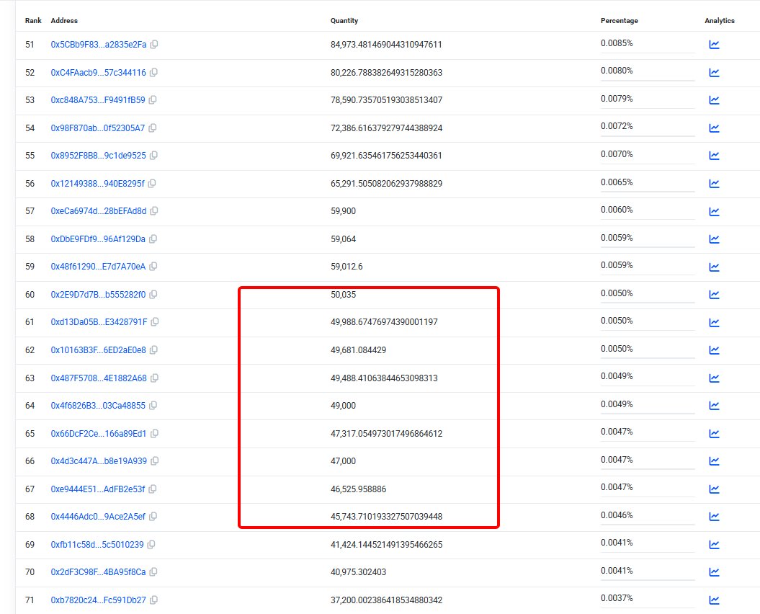
Task: Open analytics chart for rank 56 holder
Action: tap(714, 184)
